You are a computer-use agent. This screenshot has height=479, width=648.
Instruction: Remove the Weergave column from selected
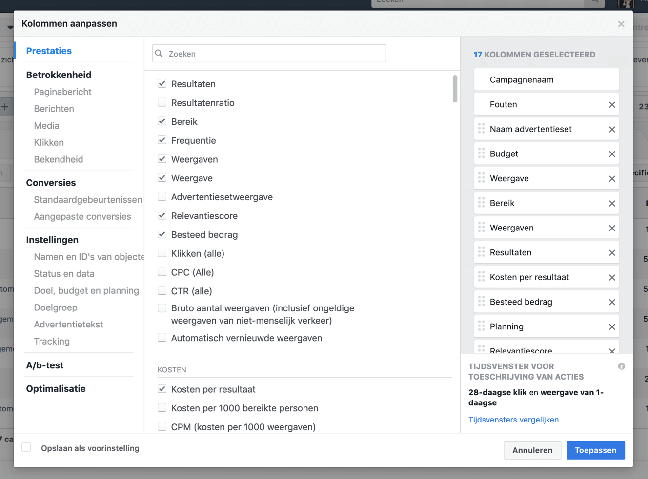pos(612,179)
